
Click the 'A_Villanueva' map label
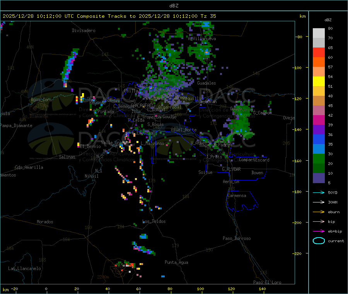[202, 39]
